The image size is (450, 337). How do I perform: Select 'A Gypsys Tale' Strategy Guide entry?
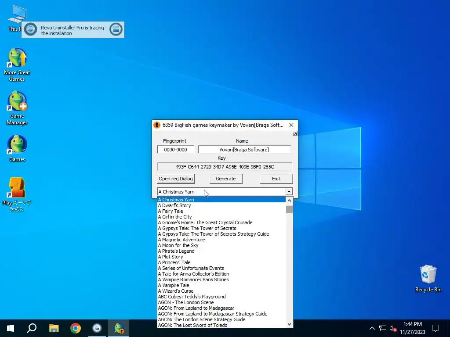tap(221, 234)
